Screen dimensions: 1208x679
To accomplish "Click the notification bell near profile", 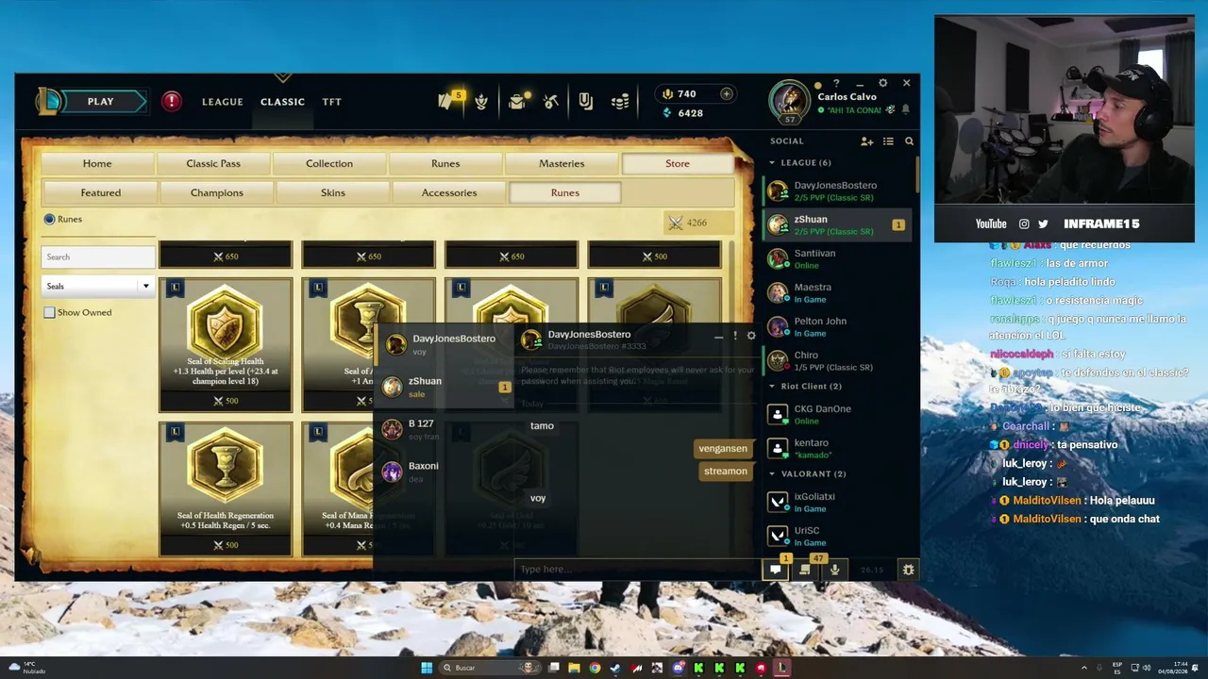I will (x=906, y=109).
